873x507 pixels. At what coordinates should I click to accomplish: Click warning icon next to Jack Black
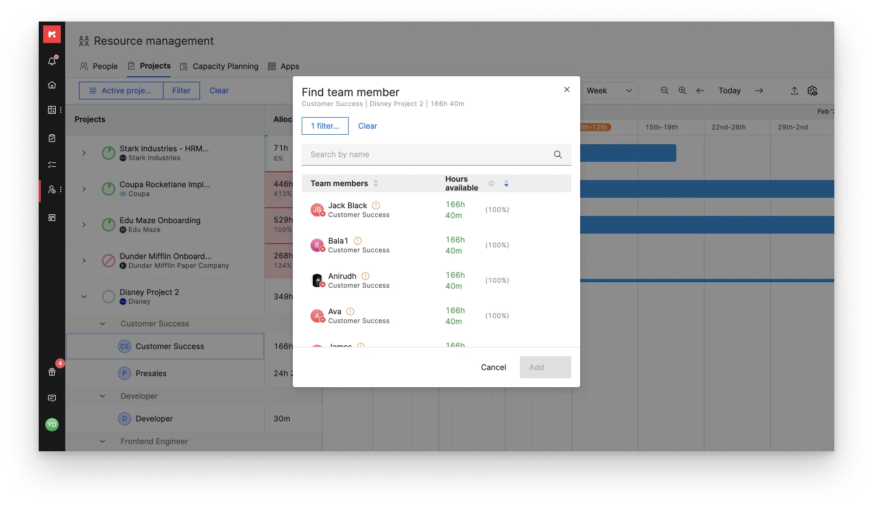376,205
